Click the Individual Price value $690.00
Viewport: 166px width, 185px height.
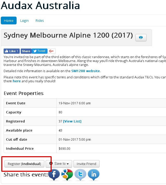[64, 148]
